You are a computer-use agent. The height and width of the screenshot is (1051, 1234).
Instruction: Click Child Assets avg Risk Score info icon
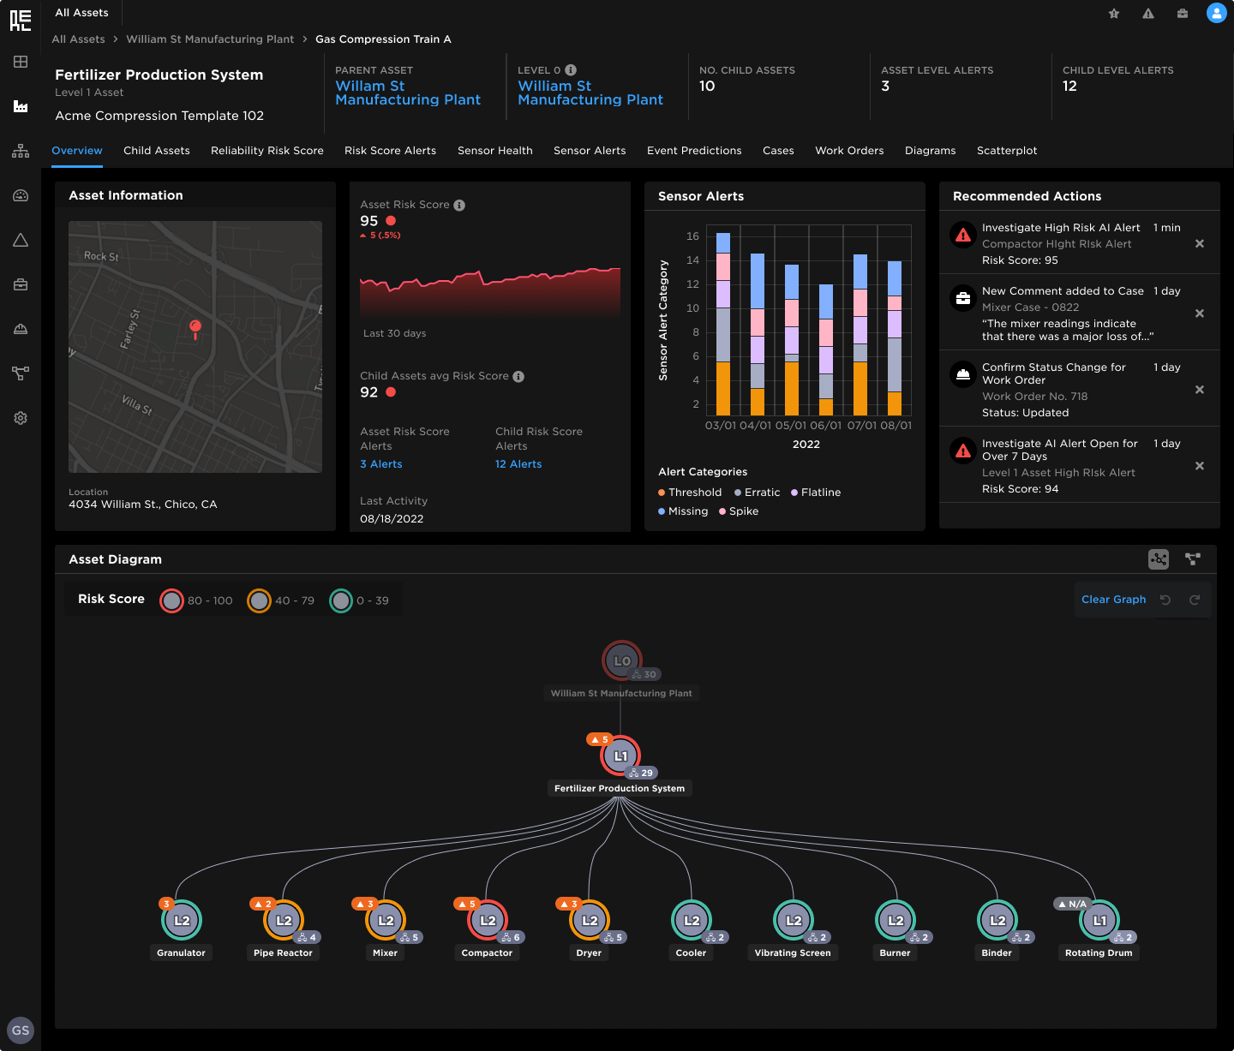coord(518,376)
